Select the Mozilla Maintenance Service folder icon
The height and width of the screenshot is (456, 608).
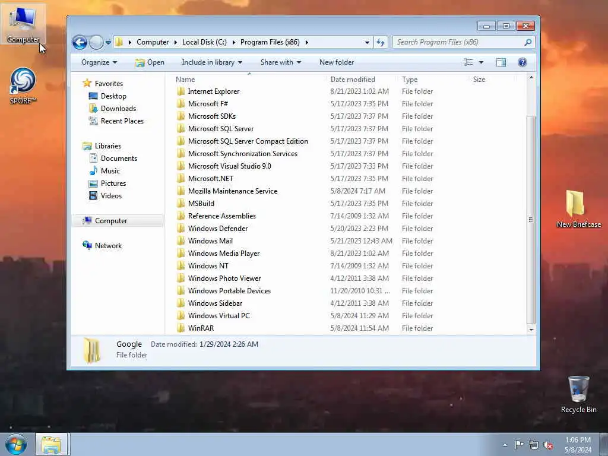tap(180, 191)
